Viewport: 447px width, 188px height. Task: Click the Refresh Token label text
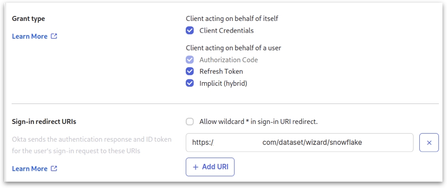coord(221,72)
